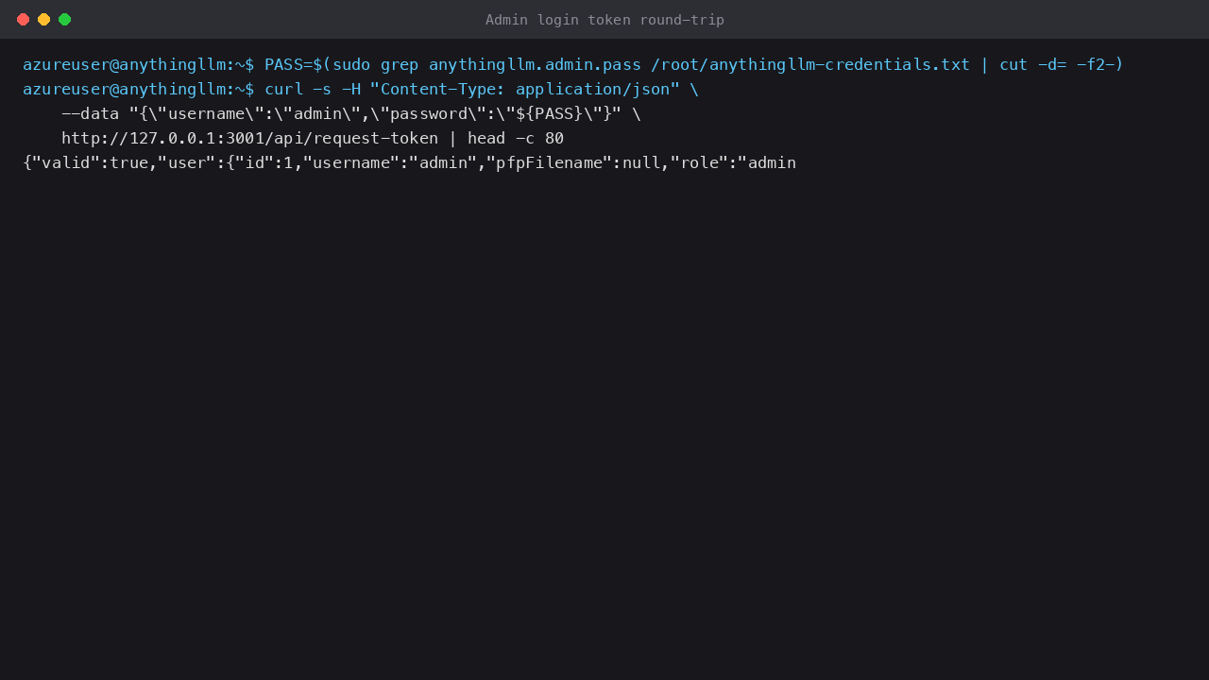Click the first "azureuser@anythingllm:~$" prompt
1209x680 pixels.
coord(139,64)
